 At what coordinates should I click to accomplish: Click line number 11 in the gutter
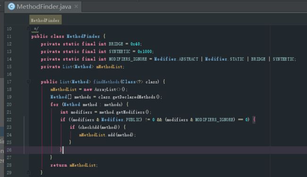click(9, 36)
